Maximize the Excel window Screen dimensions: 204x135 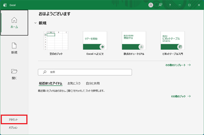(x=189, y=5)
